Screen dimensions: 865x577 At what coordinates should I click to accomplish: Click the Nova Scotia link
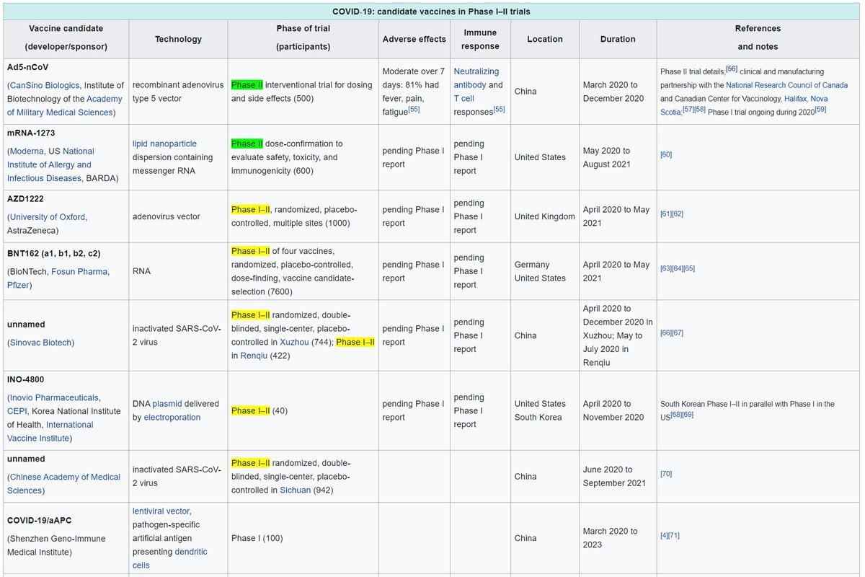tap(743, 105)
